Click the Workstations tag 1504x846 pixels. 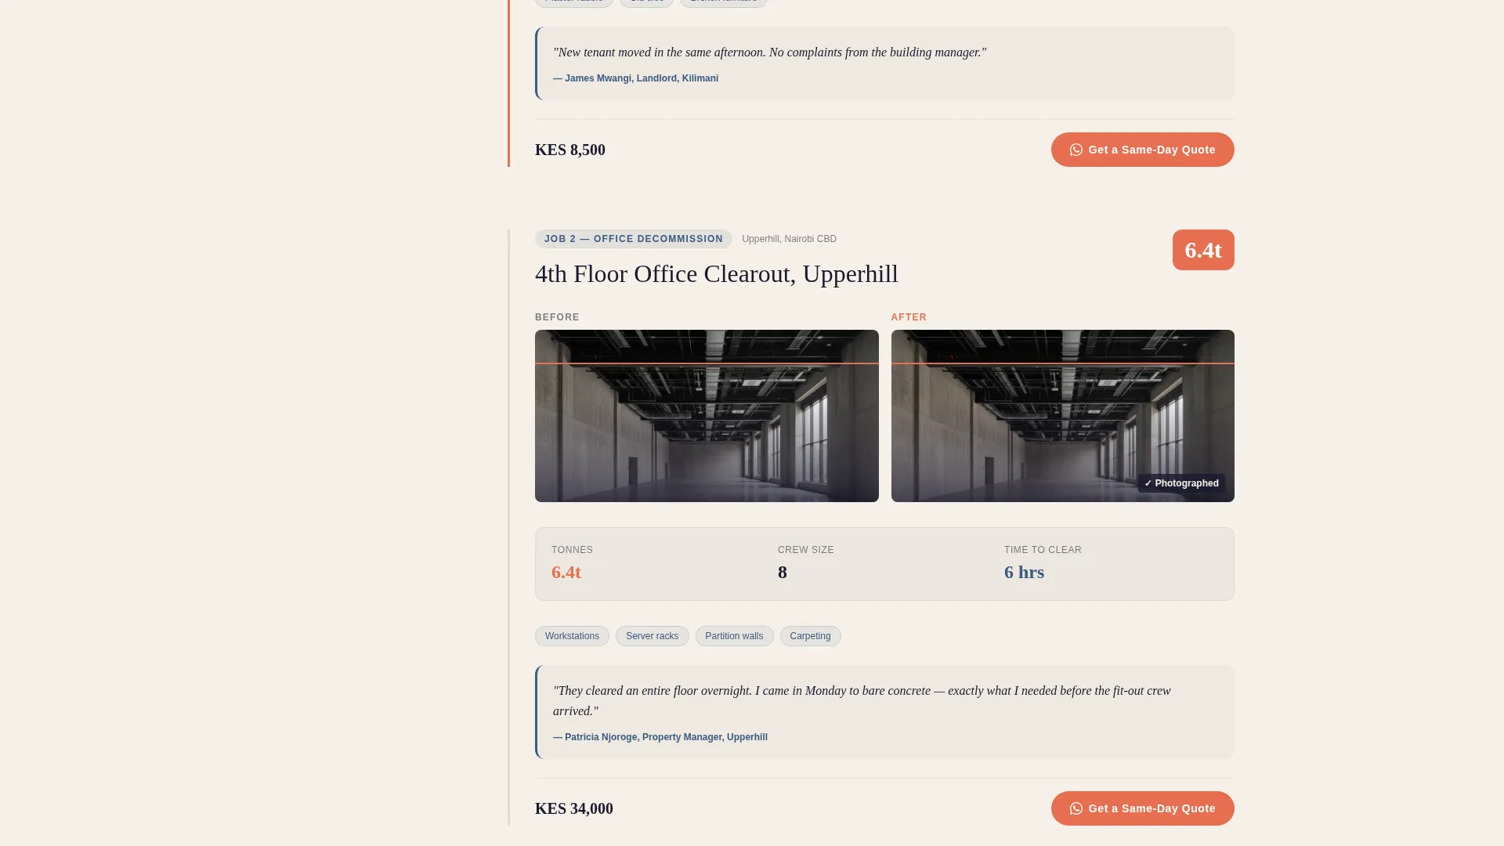[572, 636]
